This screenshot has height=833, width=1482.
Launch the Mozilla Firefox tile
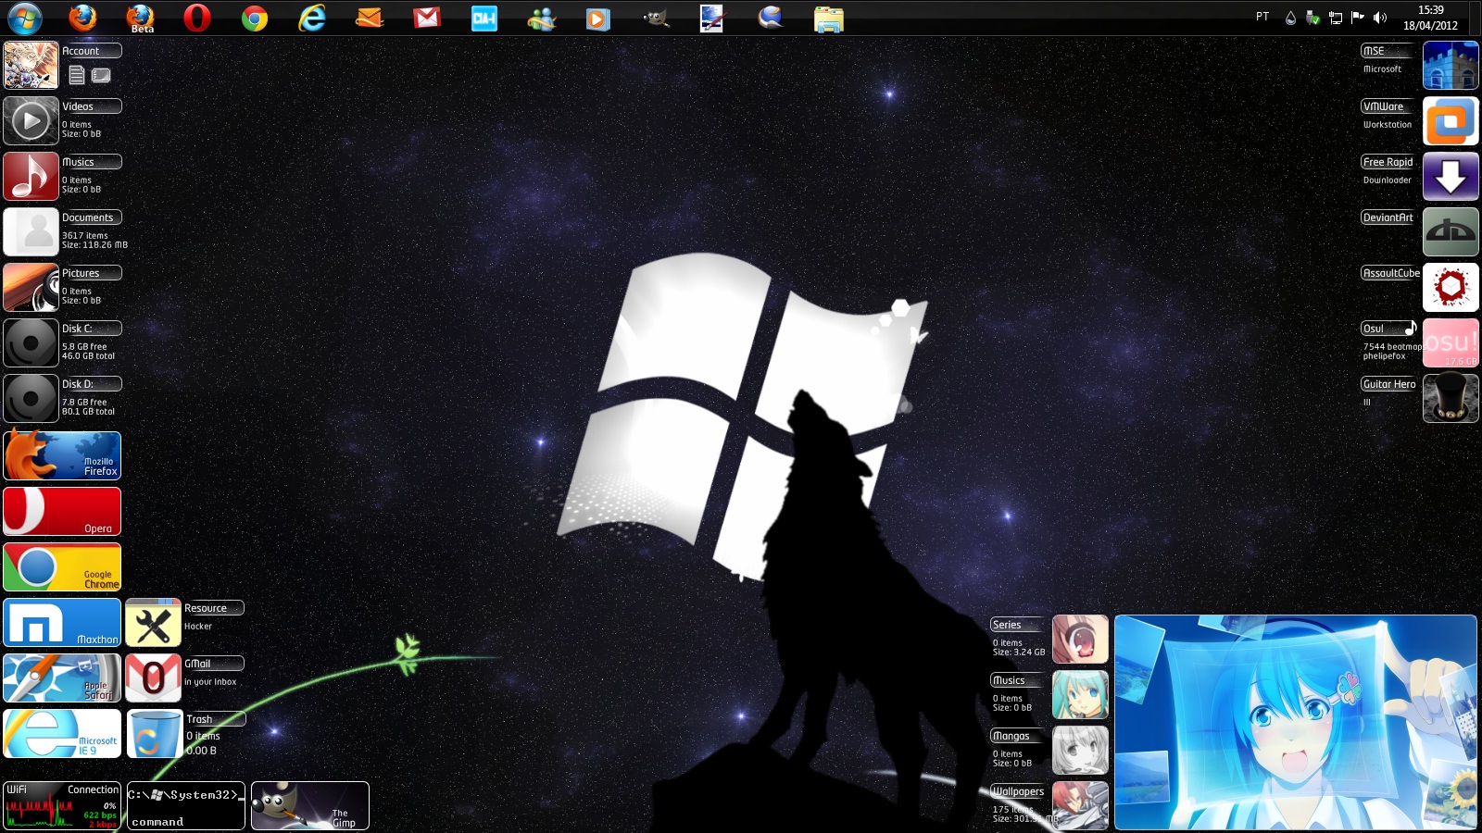(62, 455)
